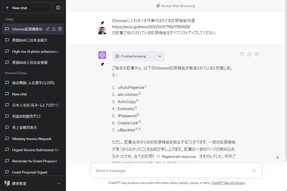Jump to bottom with the down arrow button
The height and width of the screenshot is (191, 287).
(x=277, y=157)
